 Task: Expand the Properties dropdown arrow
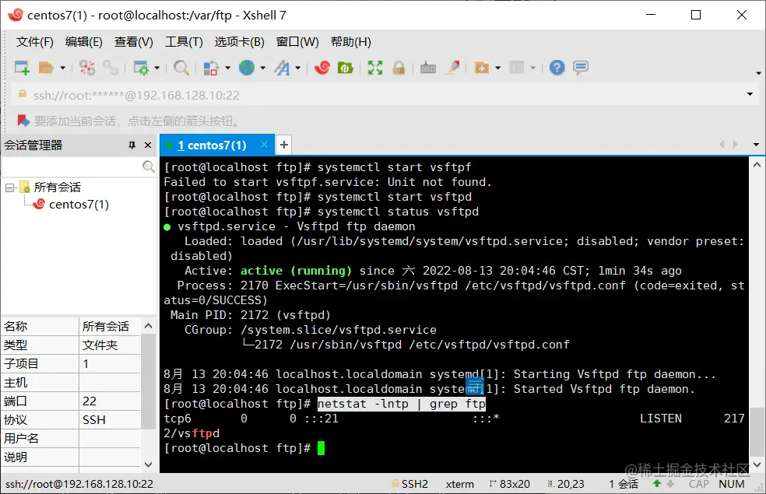coord(156,68)
